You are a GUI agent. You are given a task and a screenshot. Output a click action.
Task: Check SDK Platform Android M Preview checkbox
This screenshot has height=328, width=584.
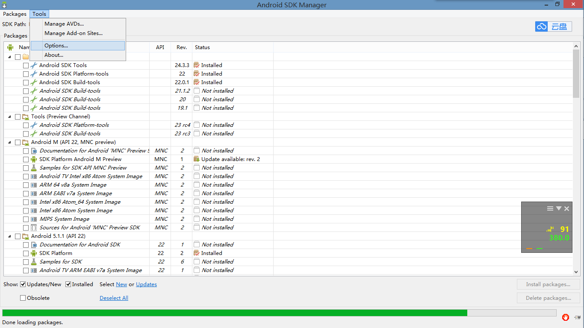26,159
